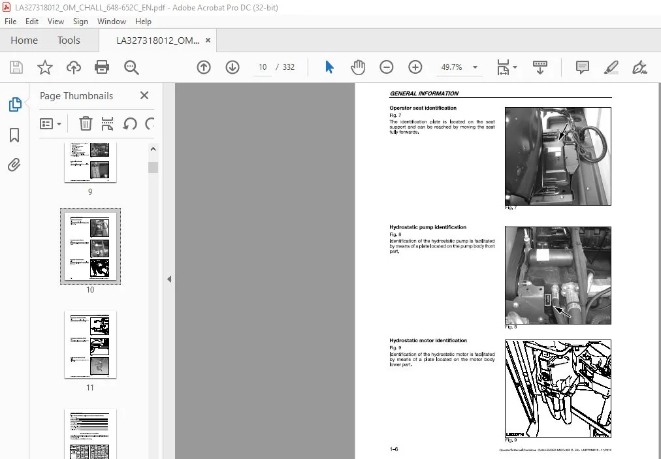Screen dimensions: 661x459
Task: Click the Fig. 8 hydrostatic pump photo
Action: [558, 276]
